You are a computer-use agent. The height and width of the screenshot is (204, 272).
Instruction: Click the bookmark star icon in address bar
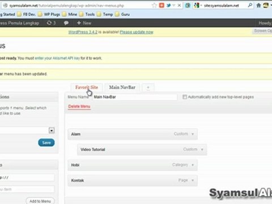coord(154,6)
